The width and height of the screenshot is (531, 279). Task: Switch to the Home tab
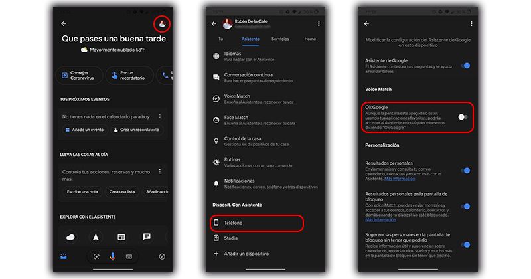point(310,39)
